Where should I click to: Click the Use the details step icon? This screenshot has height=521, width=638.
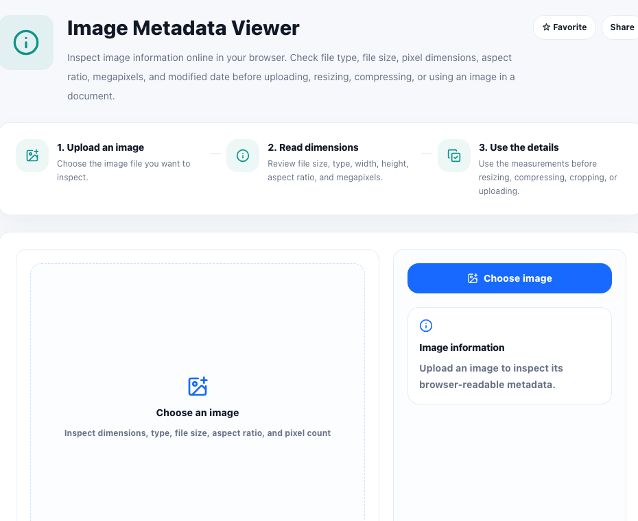[454, 156]
